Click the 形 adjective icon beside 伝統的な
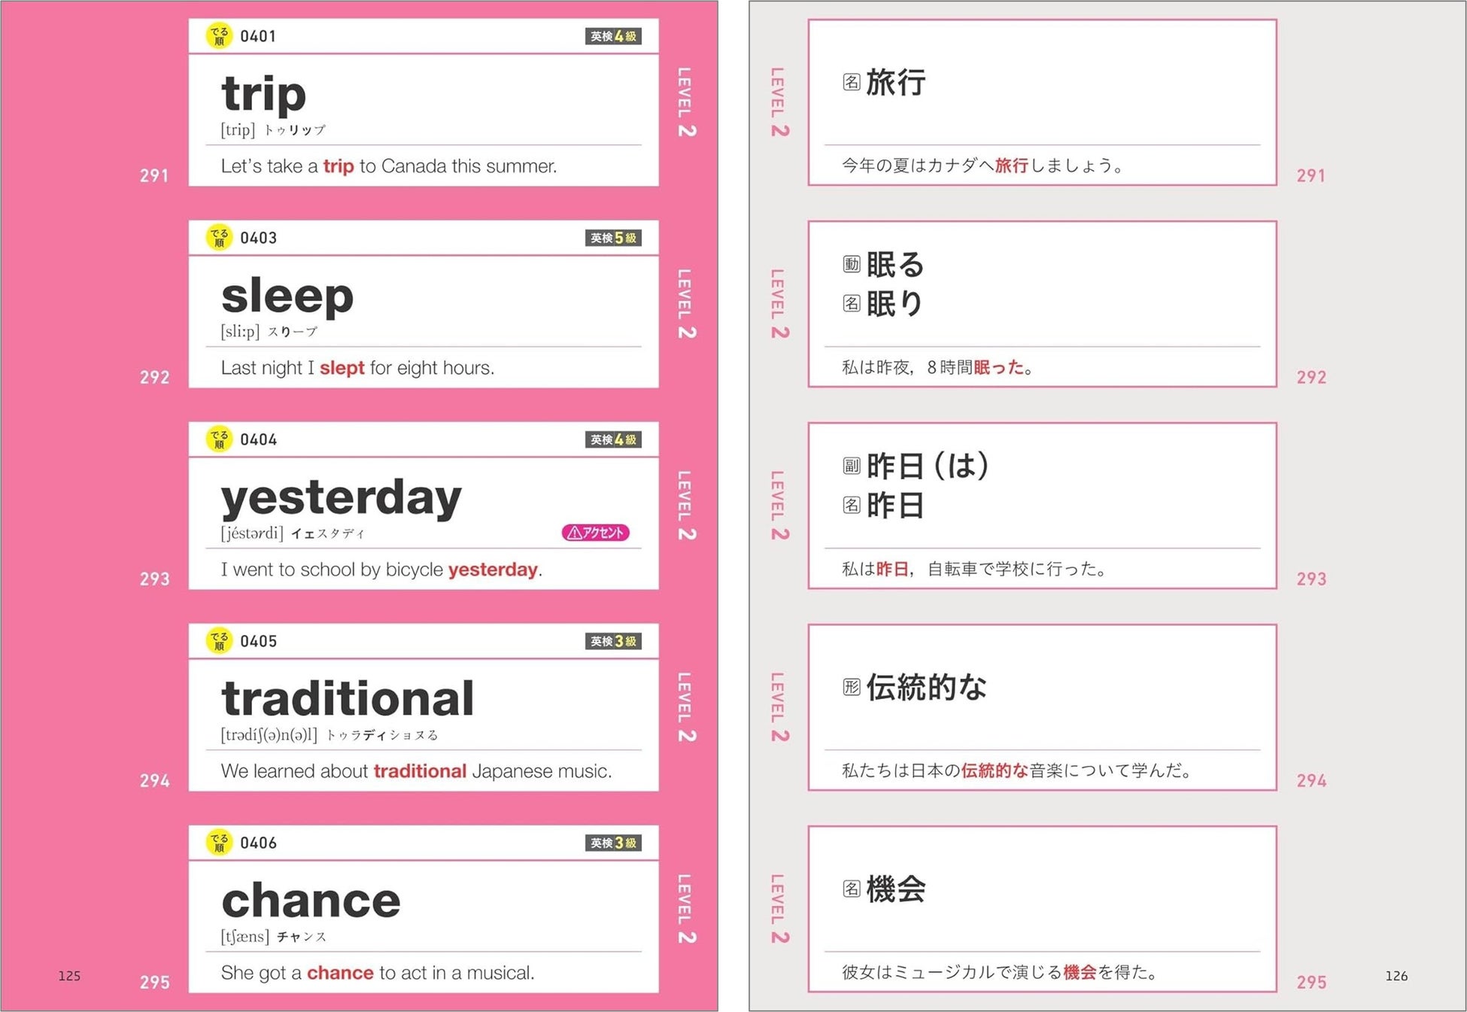 (x=851, y=687)
